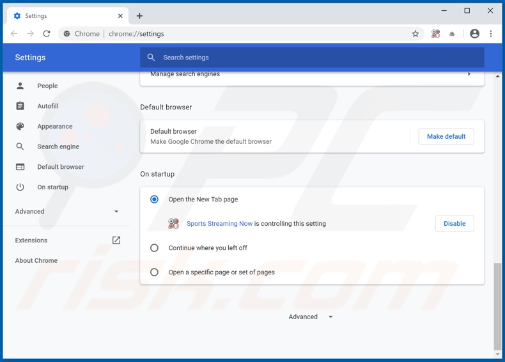Click the Search engine magnifier icon in sidebar

pos(20,146)
